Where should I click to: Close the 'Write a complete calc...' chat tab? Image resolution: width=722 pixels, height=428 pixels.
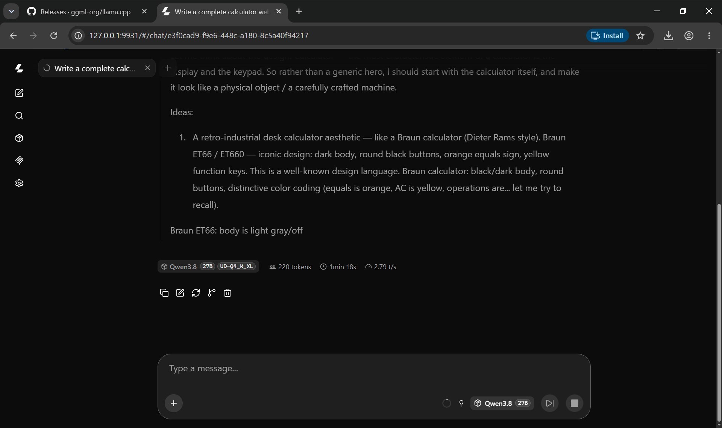click(x=147, y=68)
